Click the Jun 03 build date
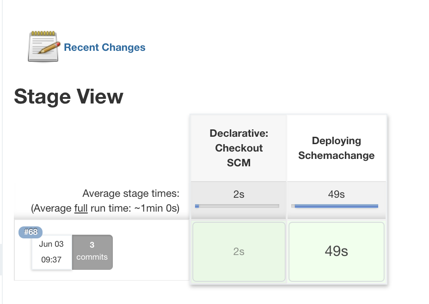429x304 pixels. tap(51, 244)
